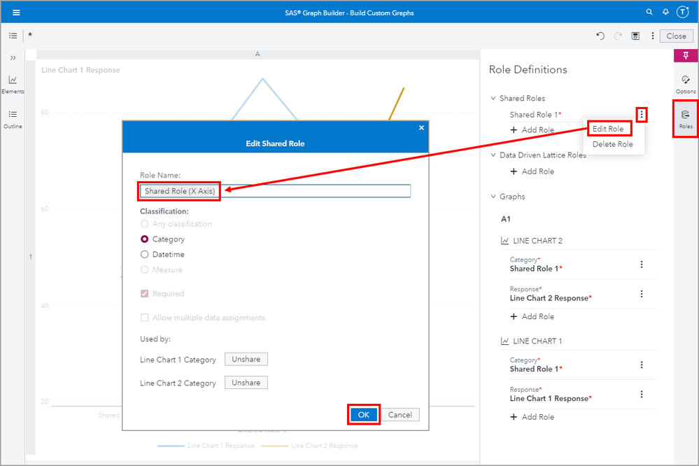Viewport: 699px width, 466px height.
Task: Collapse the Shared Roles section
Action: pyautogui.click(x=493, y=98)
